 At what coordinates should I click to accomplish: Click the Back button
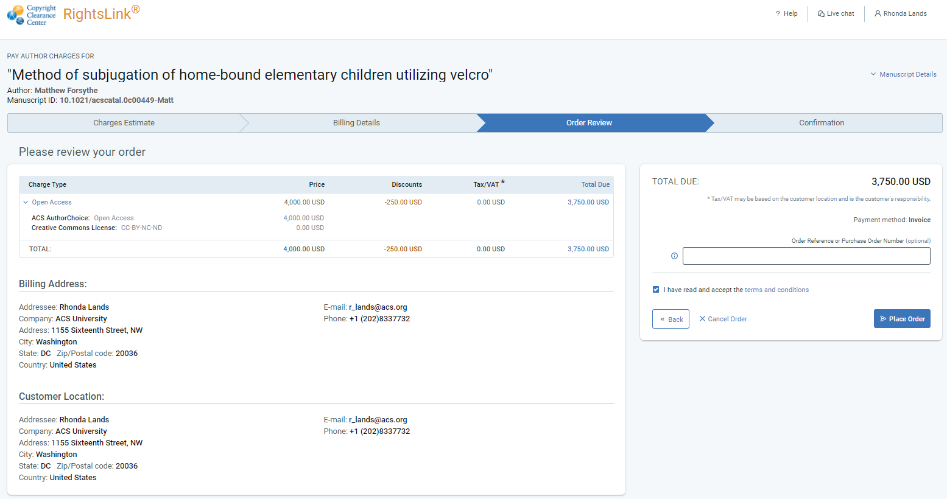(671, 319)
